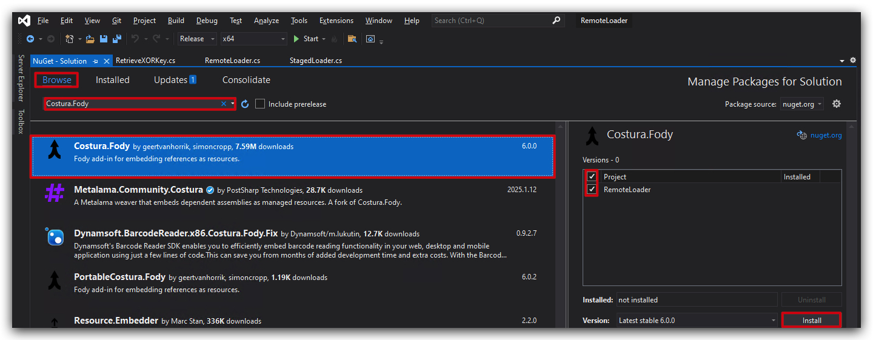The height and width of the screenshot is (340, 873).
Task: Navigate backward with the blue arrow button
Action: pyautogui.click(x=30, y=39)
